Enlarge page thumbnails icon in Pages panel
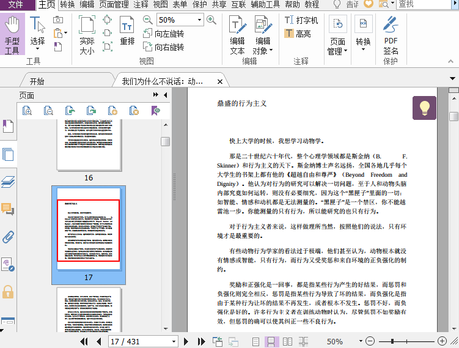The image size is (459, 348). pos(27,111)
